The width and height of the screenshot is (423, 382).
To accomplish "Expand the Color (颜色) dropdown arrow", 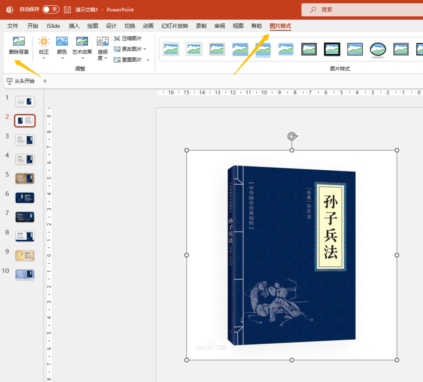I will (x=62, y=58).
